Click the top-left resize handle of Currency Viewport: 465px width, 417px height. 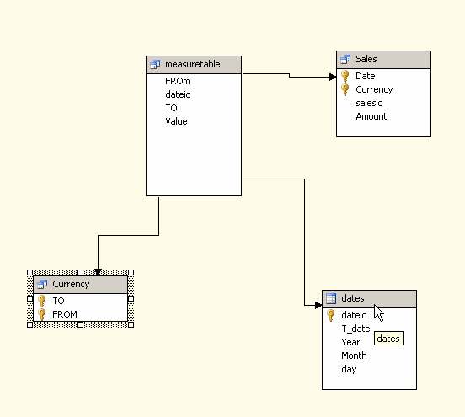point(29,273)
